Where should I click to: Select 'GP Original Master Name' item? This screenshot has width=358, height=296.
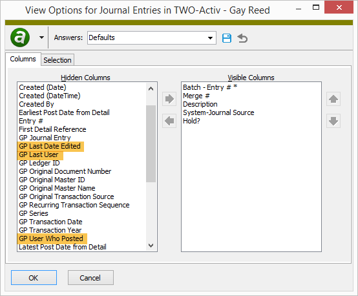(x=57, y=188)
